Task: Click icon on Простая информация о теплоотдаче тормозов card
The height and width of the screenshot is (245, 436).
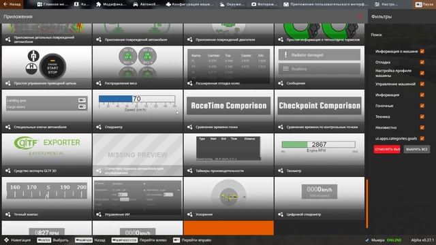Action: pos(281,39)
